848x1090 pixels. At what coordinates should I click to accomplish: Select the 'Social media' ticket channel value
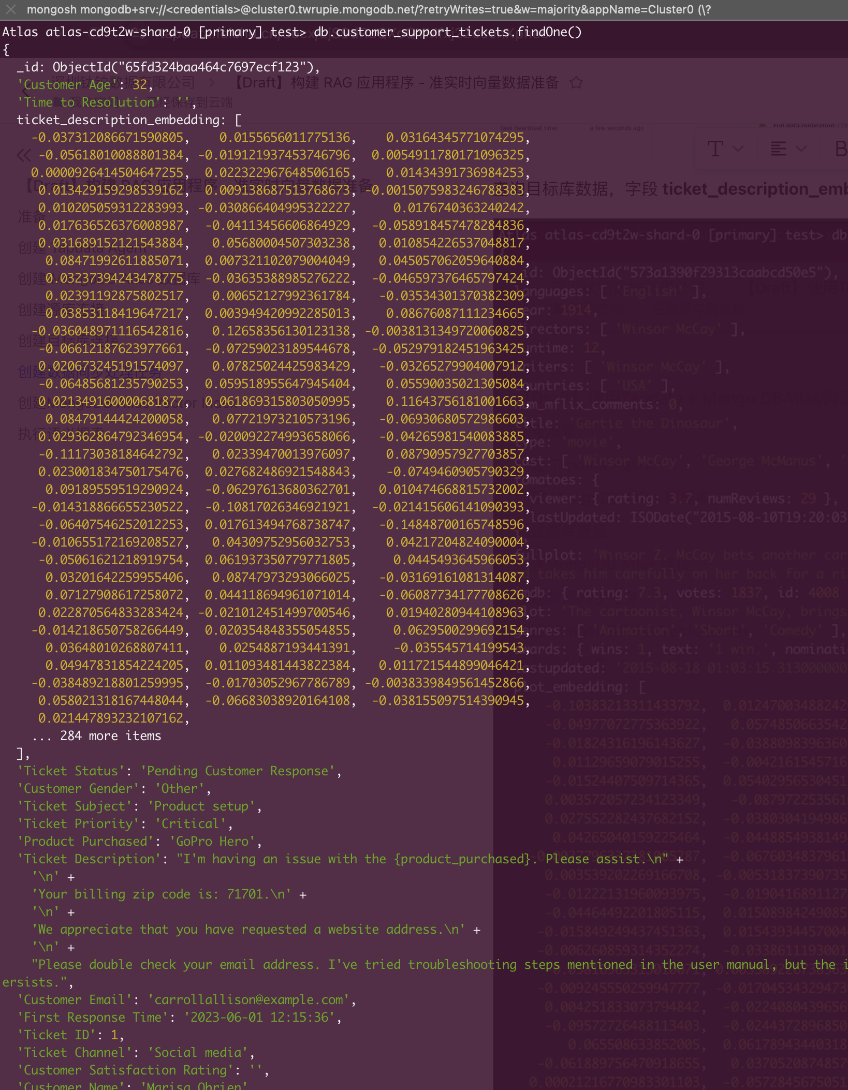click(198, 1053)
